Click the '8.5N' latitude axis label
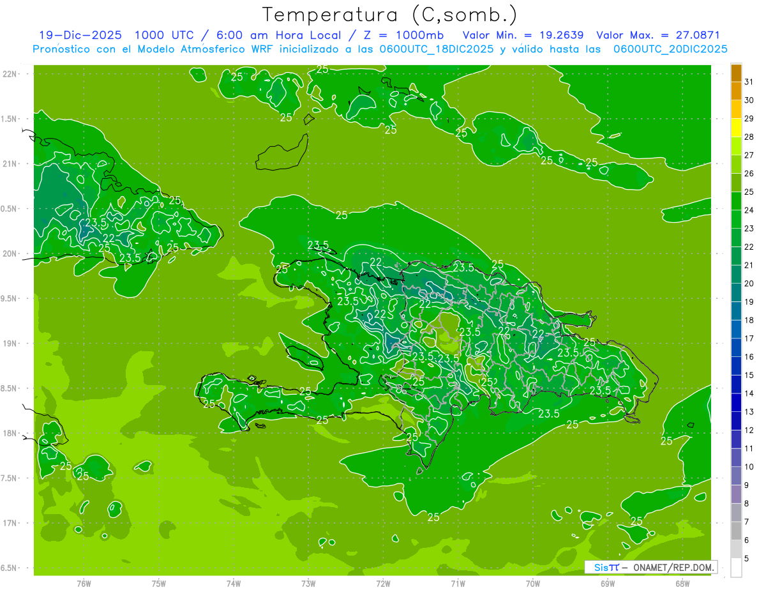 pos(10,388)
